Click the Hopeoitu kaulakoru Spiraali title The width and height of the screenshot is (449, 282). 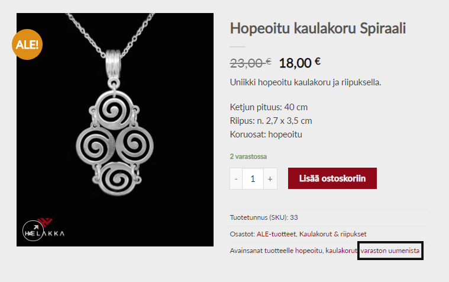(318, 28)
